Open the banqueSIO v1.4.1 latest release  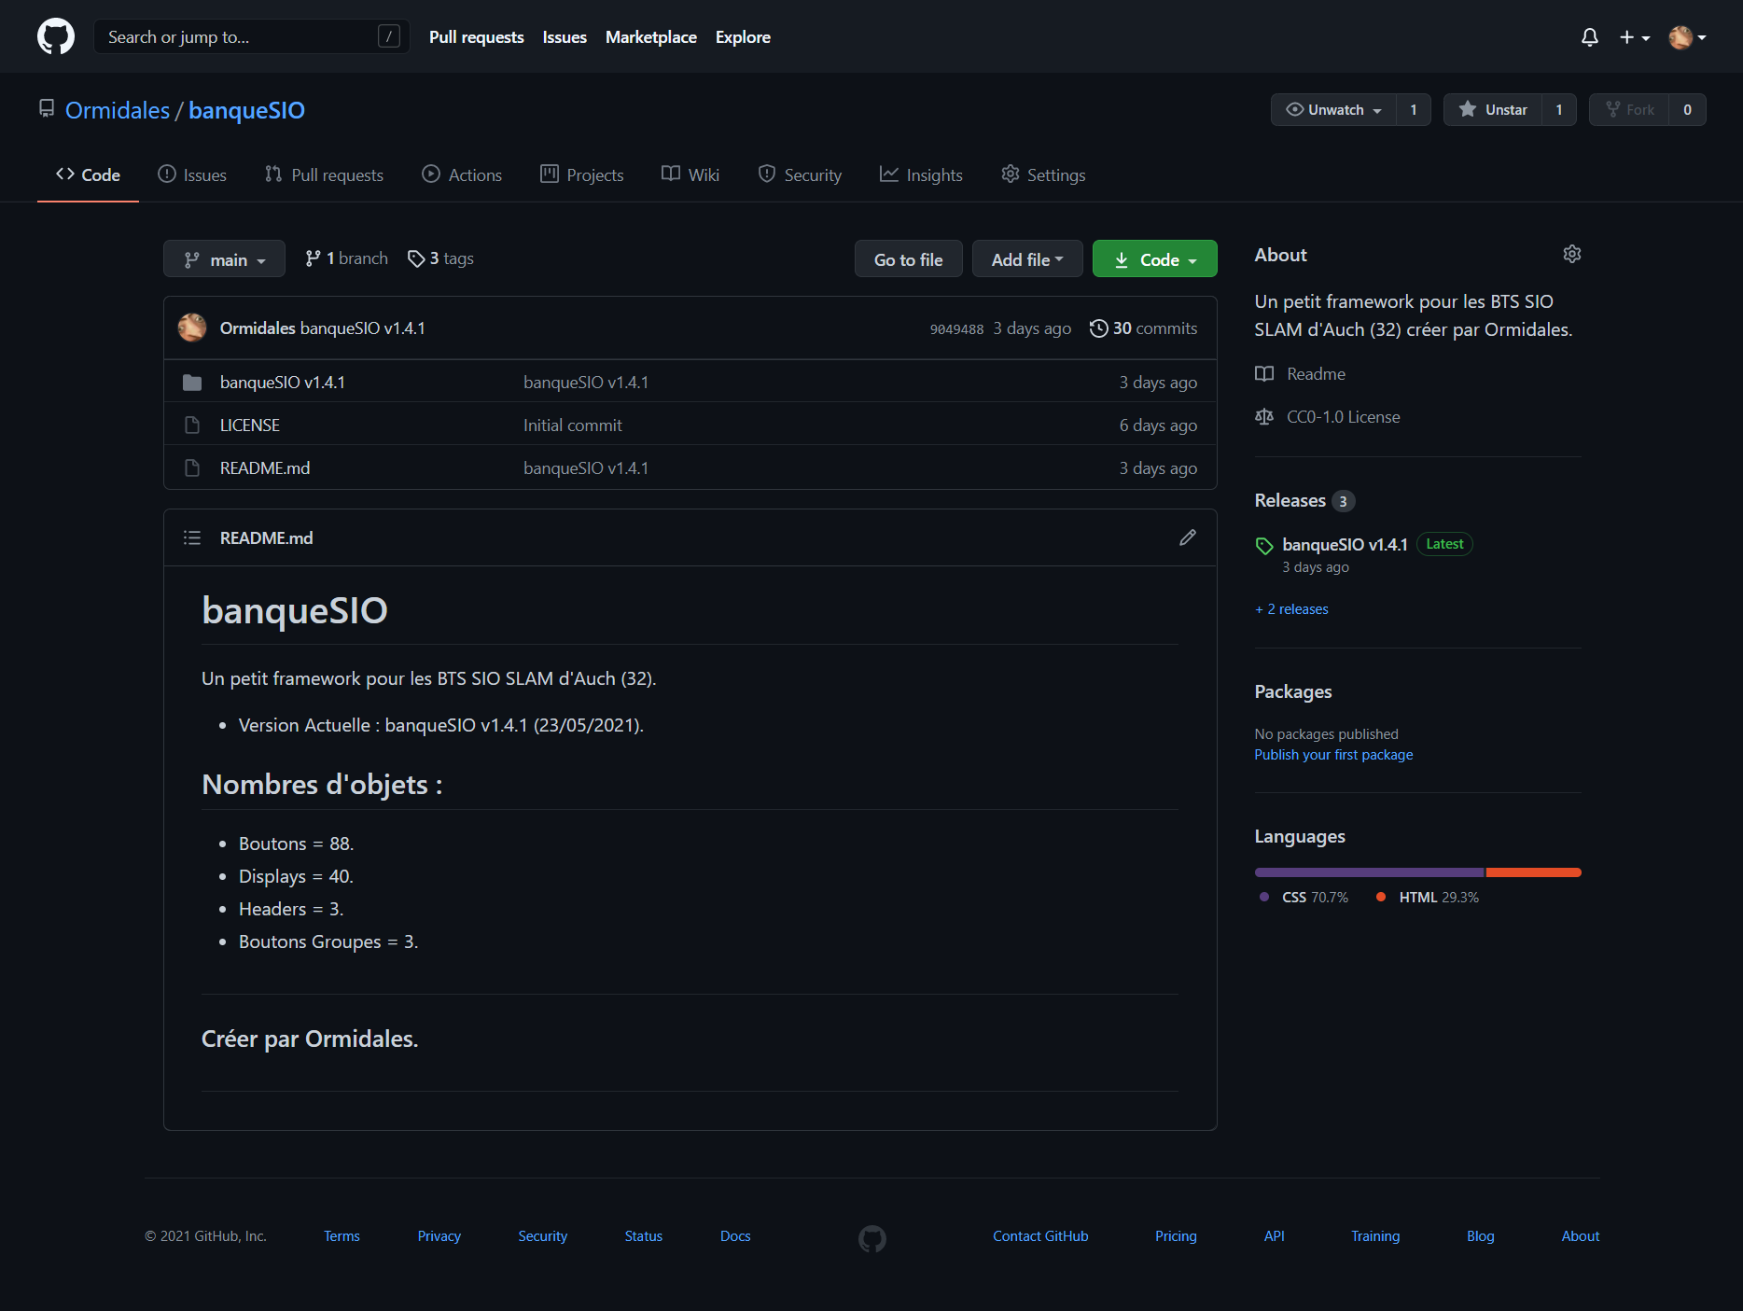1345,545
